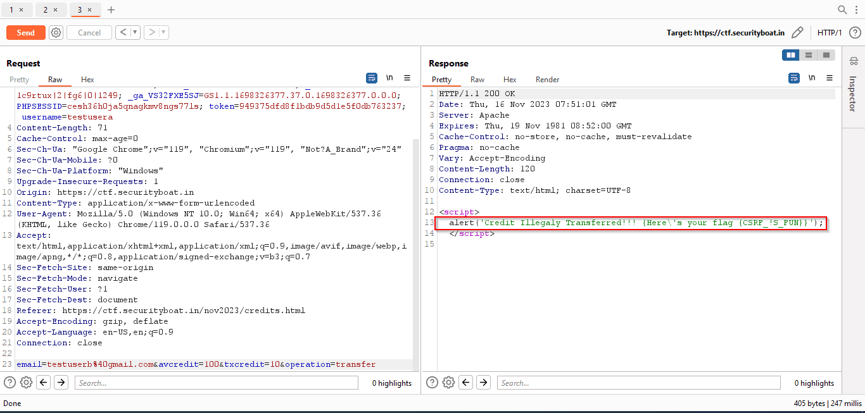The image size is (865, 413).
Task: Click the Origin header line
Action: pyautogui.click(x=105, y=192)
